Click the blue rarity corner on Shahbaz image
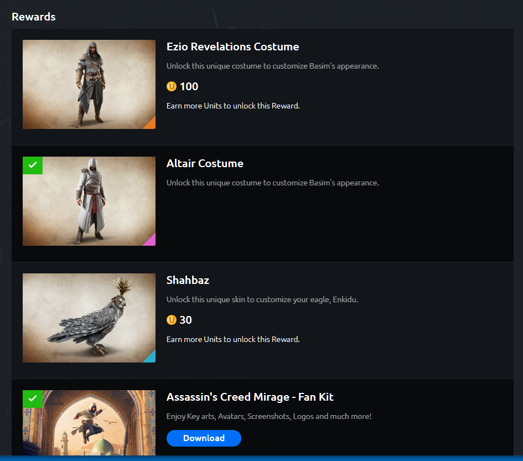This screenshot has height=461, width=523. [151, 358]
